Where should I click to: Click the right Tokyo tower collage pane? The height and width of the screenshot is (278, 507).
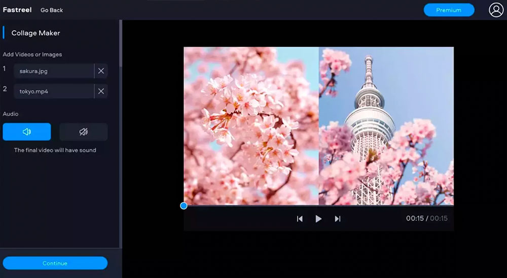point(386,126)
